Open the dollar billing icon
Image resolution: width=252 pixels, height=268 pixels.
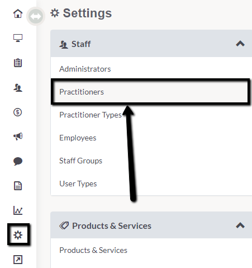[x=18, y=112]
